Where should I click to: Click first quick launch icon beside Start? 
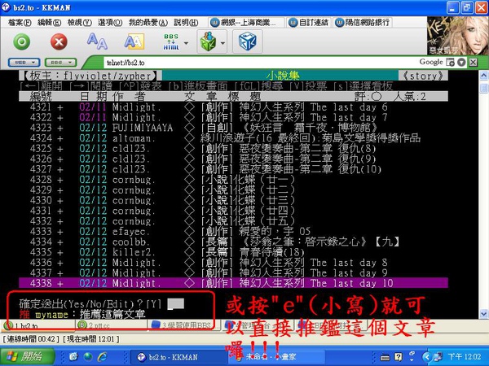[x=73, y=357]
